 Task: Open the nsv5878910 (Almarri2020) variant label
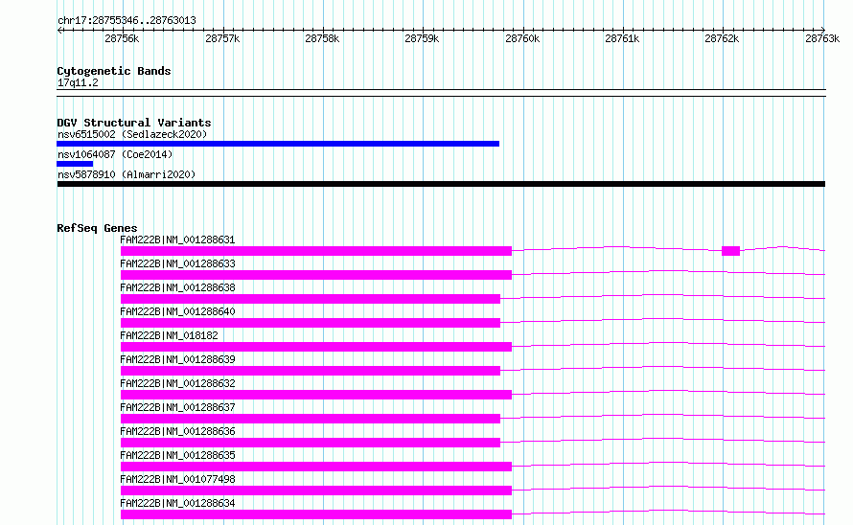click(x=127, y=174)
